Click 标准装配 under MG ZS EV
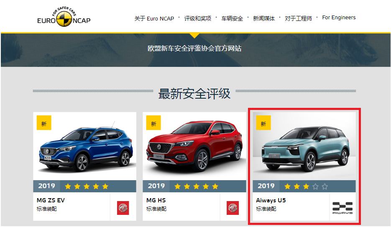The height and width of the screenshot is (227, 391). tap(47, 209)
